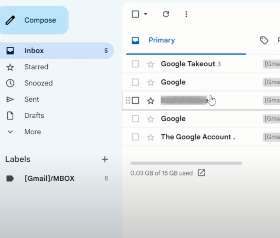Click the storage usage bar
Viewport: 280px width, 238px height.
(186, 163)
